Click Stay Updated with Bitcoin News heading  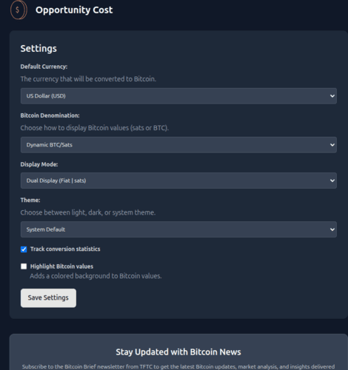pos(178,352)
